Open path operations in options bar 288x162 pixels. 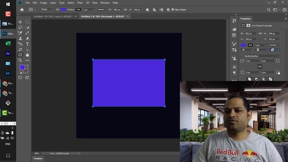(147, 10)
